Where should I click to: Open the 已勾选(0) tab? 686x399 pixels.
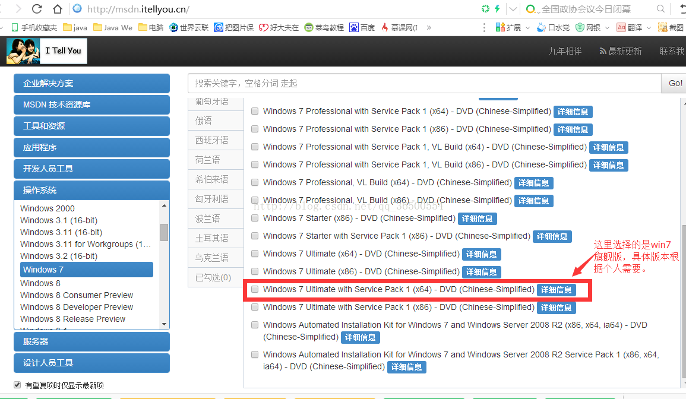coord(216,277)
